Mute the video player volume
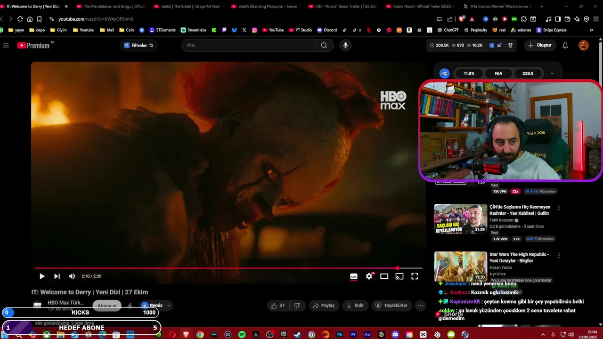The image size is (603, 339). (72, 276)
